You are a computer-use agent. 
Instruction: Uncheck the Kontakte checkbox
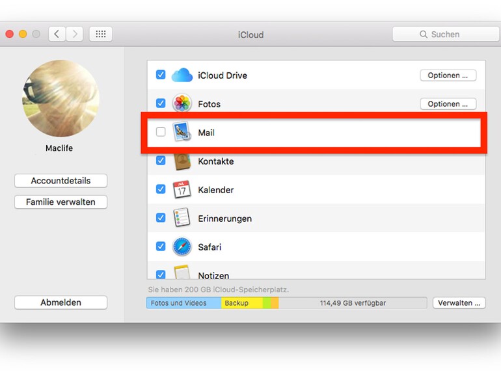click(x=161, y=161)
